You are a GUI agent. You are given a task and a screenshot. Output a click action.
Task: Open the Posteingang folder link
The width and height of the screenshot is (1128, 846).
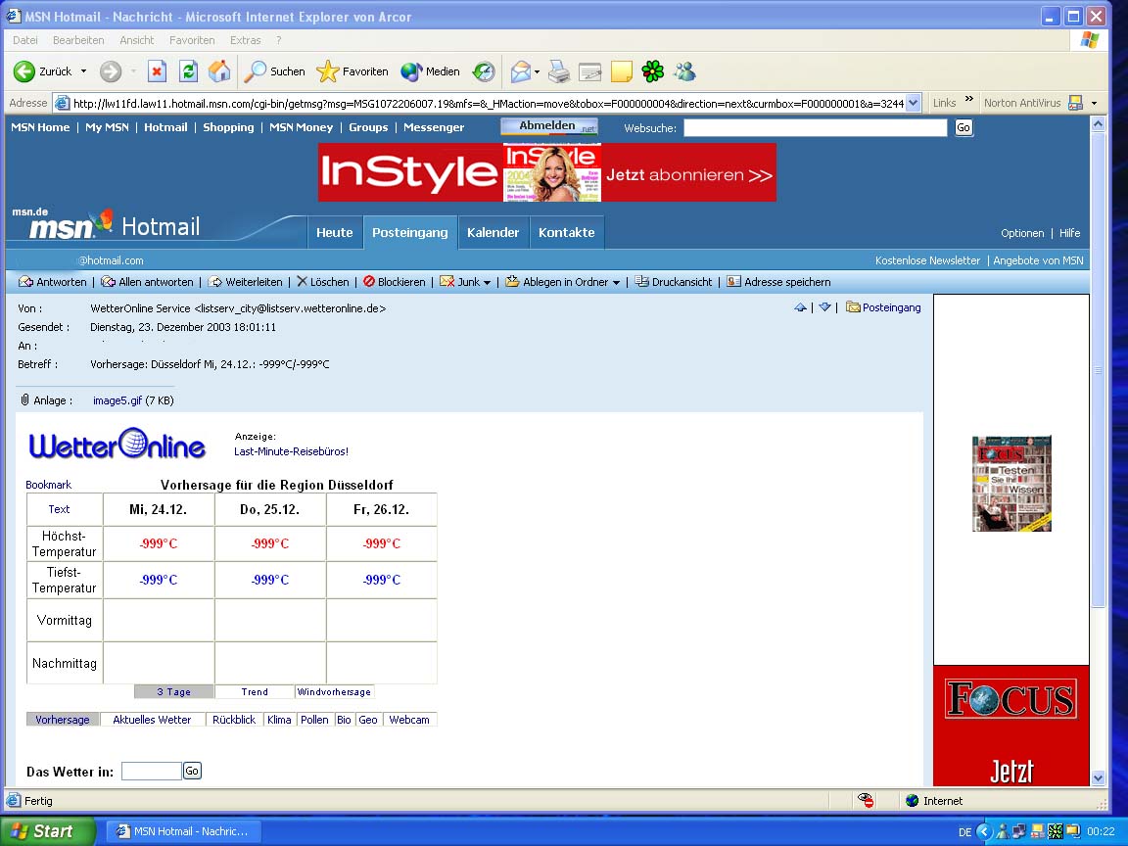pyautogui.click(x=884, y=307)
